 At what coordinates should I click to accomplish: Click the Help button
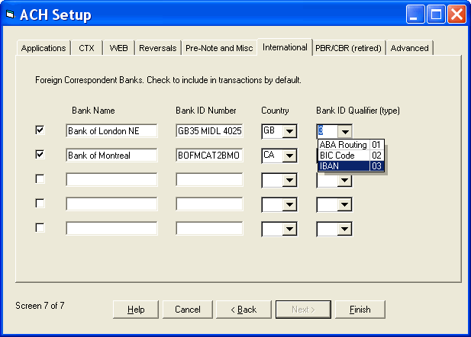(x=136, y=310)
